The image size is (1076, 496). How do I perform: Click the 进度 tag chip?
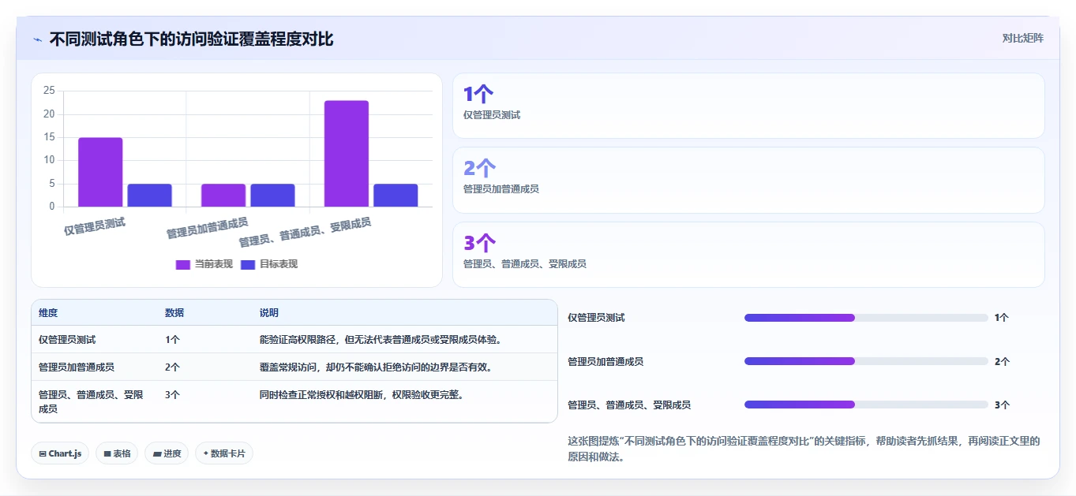coord(167,453)
